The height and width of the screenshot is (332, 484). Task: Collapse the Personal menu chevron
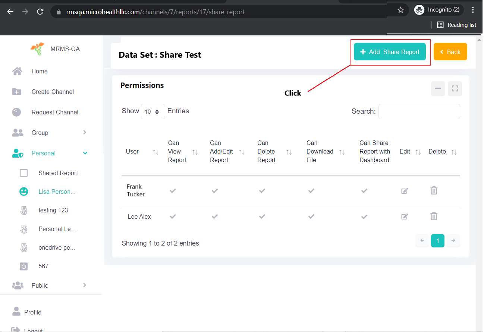pos(85,153)
